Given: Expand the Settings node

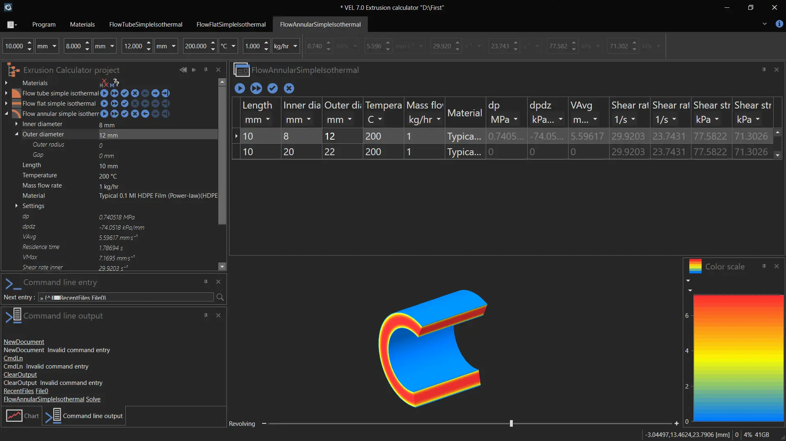Looking at the screenshot, I should coord(16,206).
